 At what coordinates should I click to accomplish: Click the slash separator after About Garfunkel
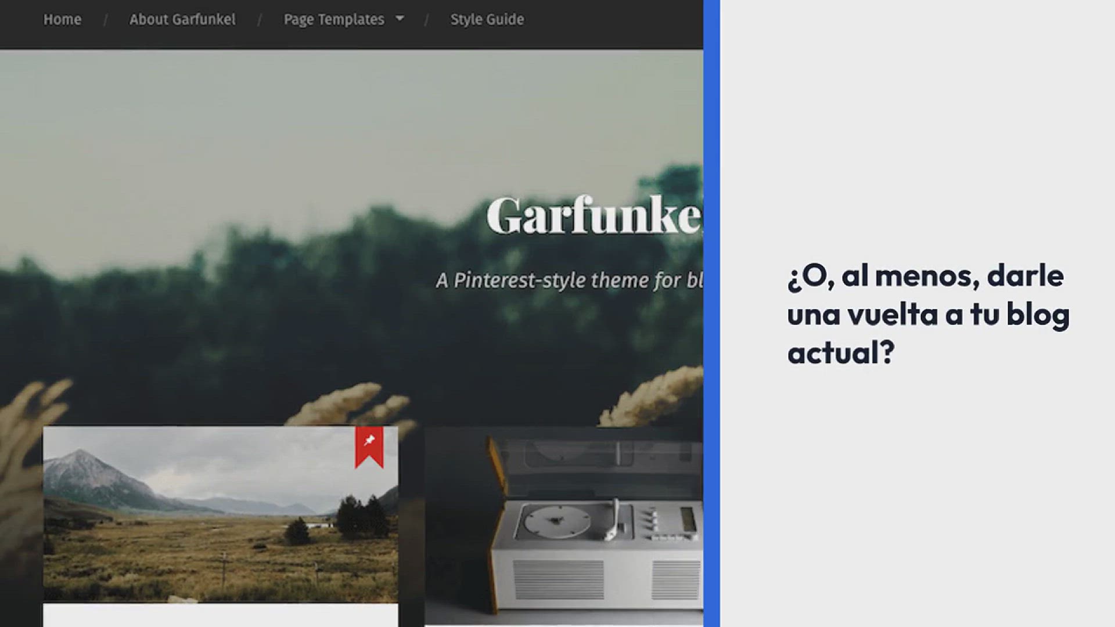point(259,20)
